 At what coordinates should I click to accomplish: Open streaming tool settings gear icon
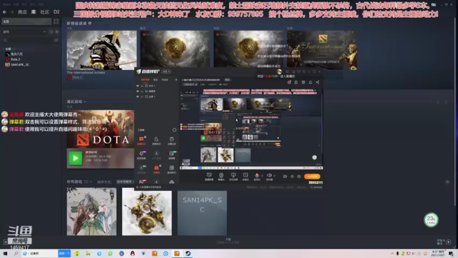[x=299, y=177]
